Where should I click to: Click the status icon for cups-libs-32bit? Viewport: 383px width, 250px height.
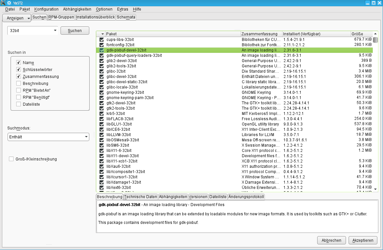[102, 40]
